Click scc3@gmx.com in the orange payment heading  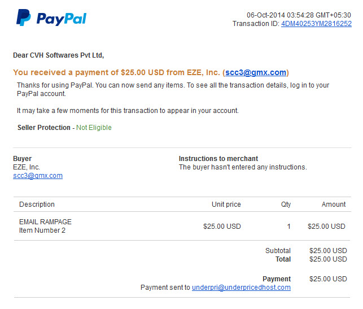tap(256, 72)
